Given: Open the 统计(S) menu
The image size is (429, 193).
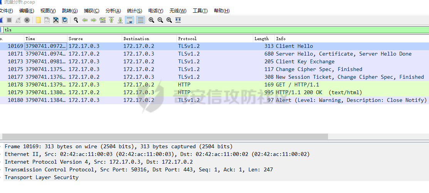Looking at the screenshot, I should (x=134, y=11).
